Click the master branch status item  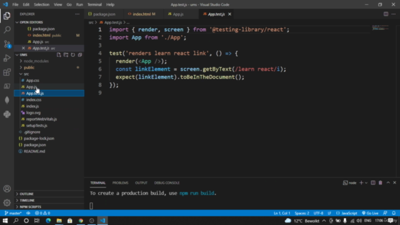coord(13,213)
